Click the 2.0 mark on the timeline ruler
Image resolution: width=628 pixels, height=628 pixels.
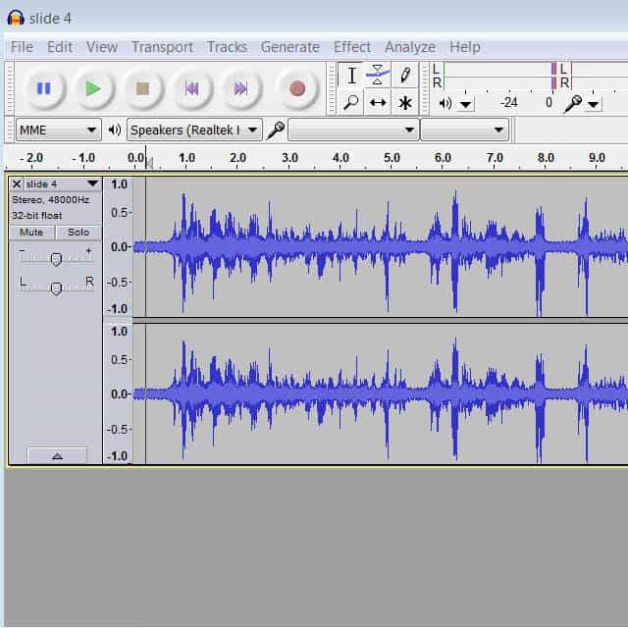[x=237, y=158]
